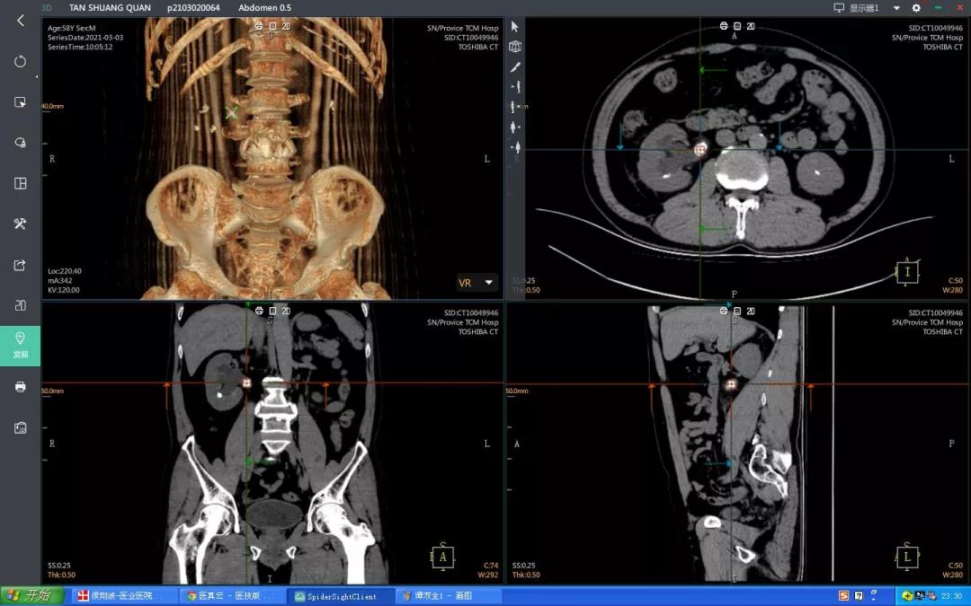
Task: Select the highlighted green location sidebar tab
Action: pyautogui.click(x=20, y=346)
